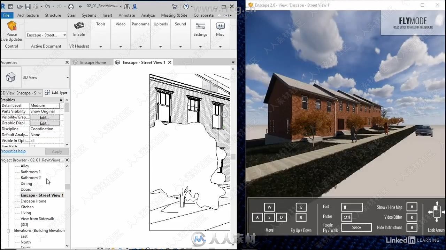Switch to the Architecture ribbon tab
Image resolution: width=446 pixels, height=250 pixels.
[x=28, y=15]
